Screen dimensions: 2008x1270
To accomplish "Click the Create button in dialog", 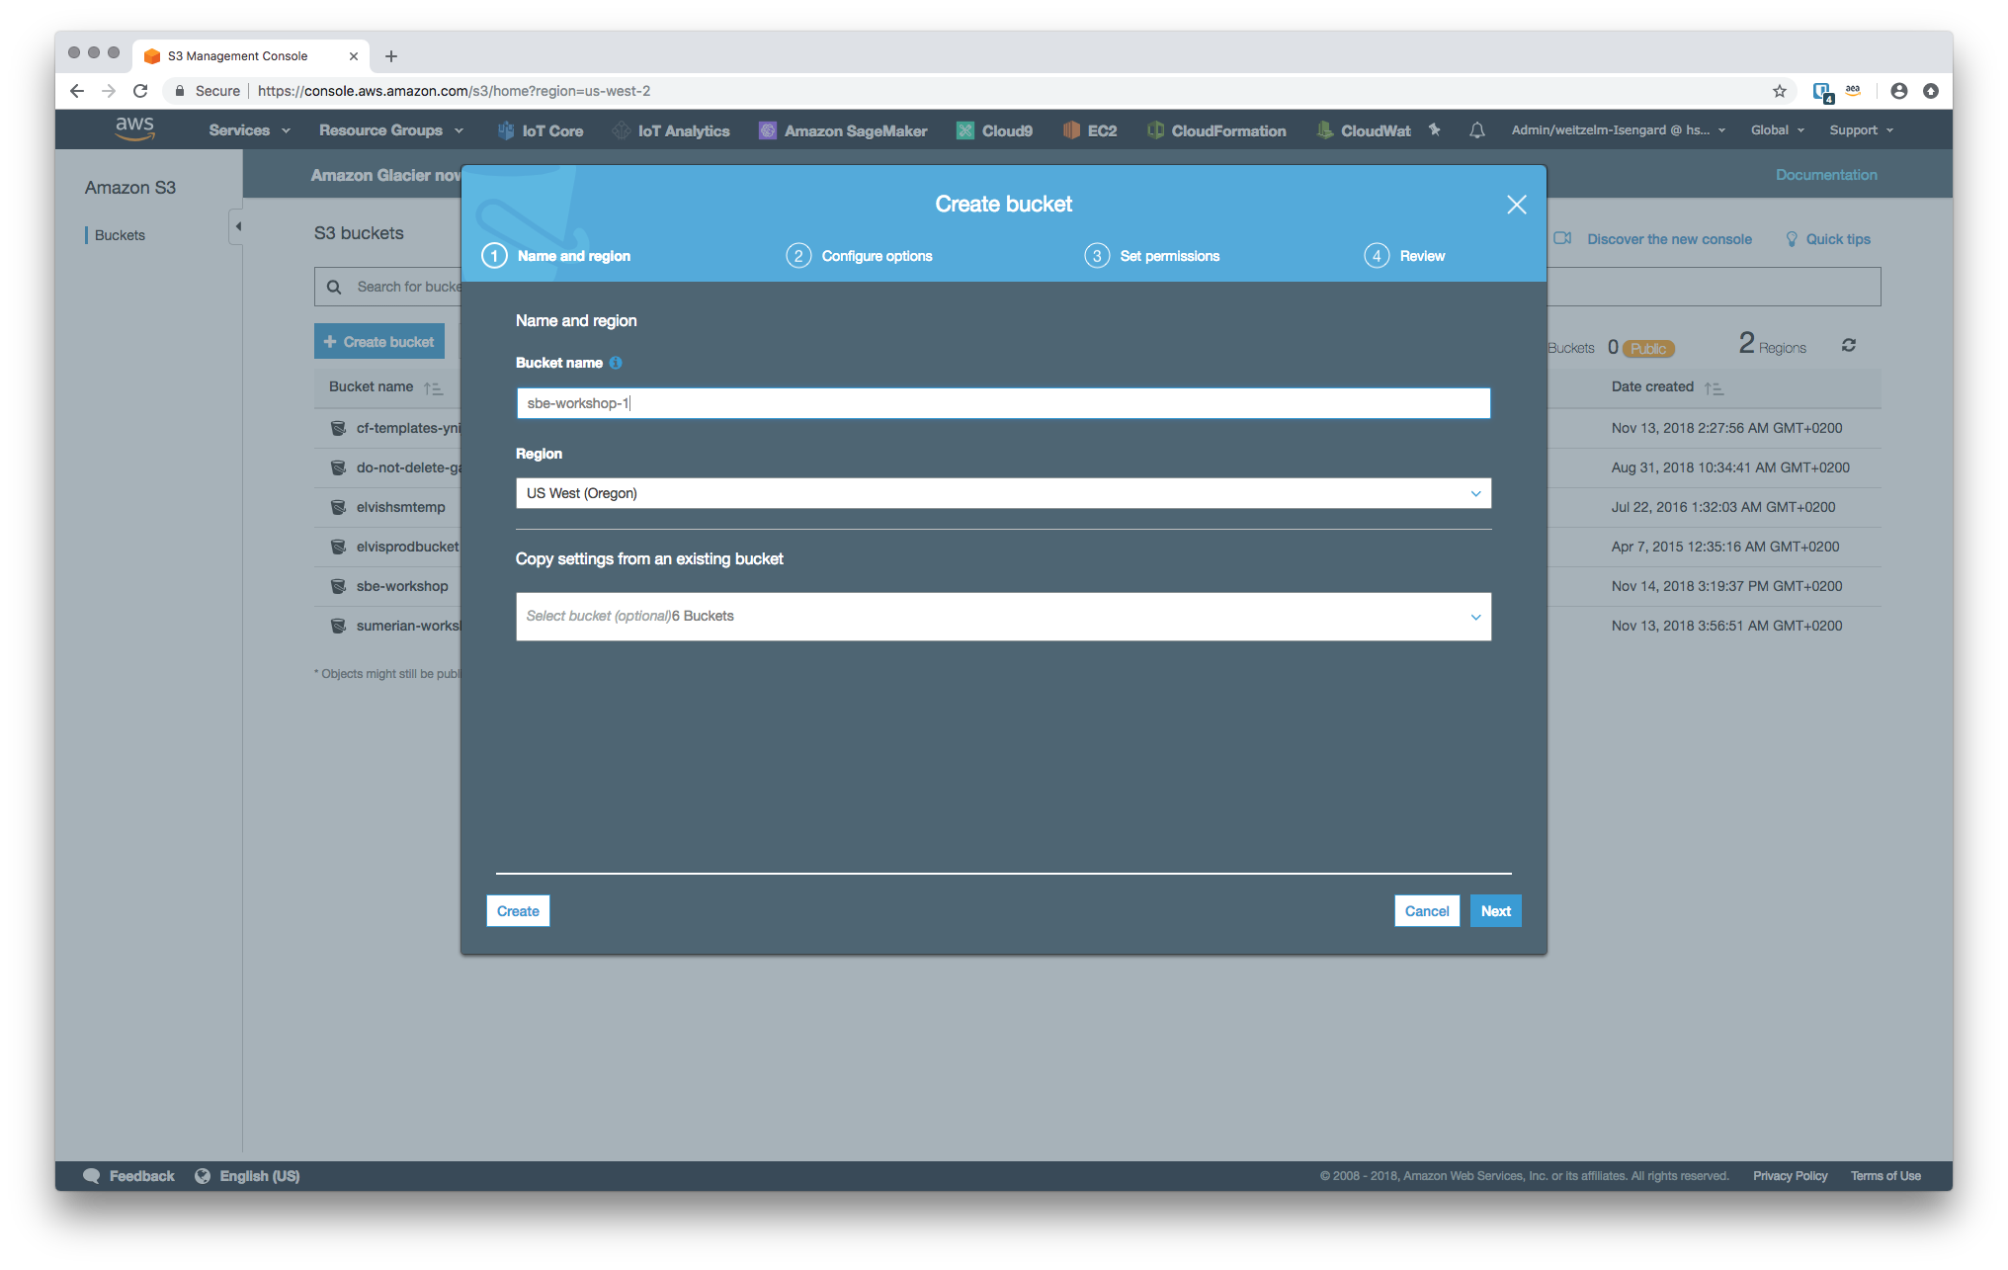I will [518, 911].
